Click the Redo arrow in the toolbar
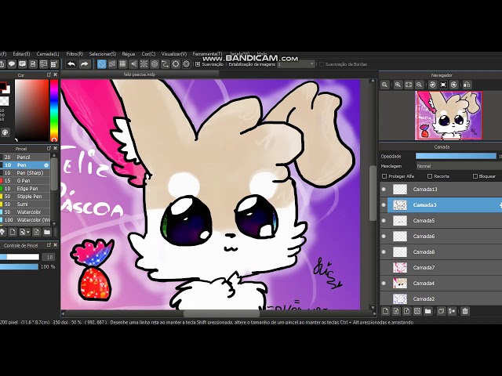 point(84,64)
